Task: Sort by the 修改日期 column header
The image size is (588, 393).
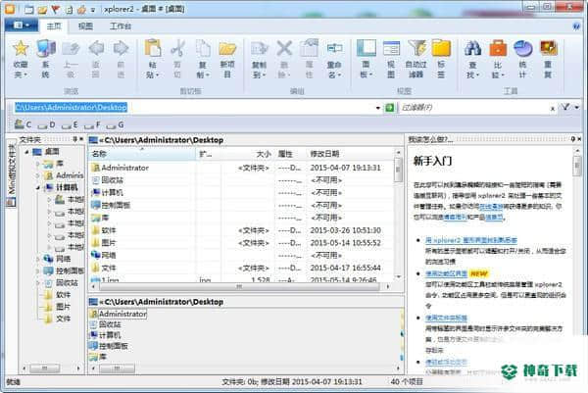Action: click(x=351, y=154)
